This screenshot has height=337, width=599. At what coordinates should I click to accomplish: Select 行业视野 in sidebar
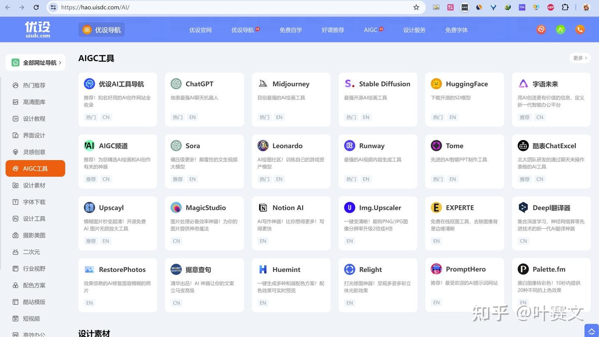(35, 269)
